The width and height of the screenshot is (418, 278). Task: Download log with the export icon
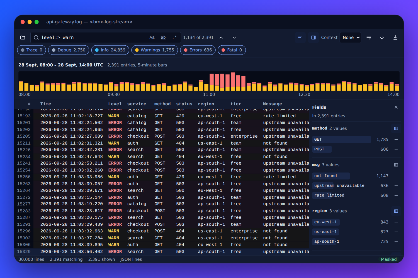point(395,38)
